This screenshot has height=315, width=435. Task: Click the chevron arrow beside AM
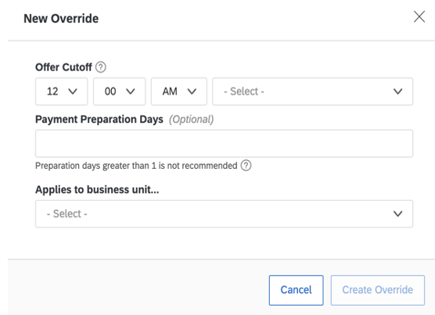(x=192, y=91)
